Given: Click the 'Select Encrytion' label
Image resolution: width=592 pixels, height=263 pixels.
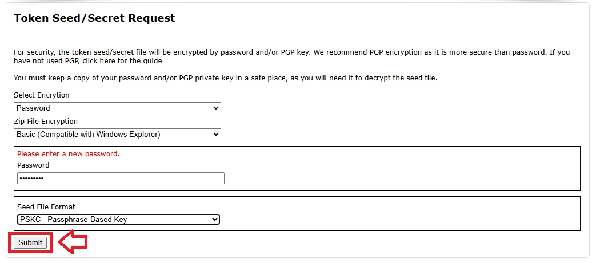Looking at the screenshot, I should pos(42,95).
